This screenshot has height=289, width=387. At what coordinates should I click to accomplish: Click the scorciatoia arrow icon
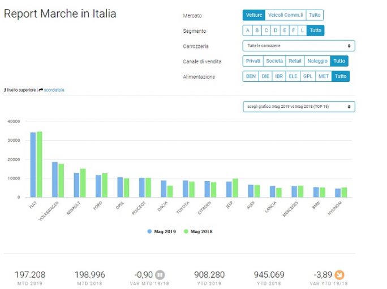click(x=41, y=90)
